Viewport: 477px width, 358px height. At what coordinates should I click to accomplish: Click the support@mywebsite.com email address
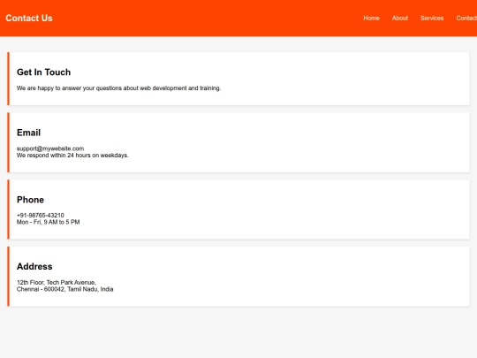(50, 149)
